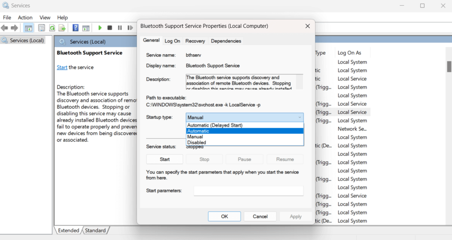Screen dimensions: 452x240
Task: Choose Disabled in startup type list
Action: 245,142
